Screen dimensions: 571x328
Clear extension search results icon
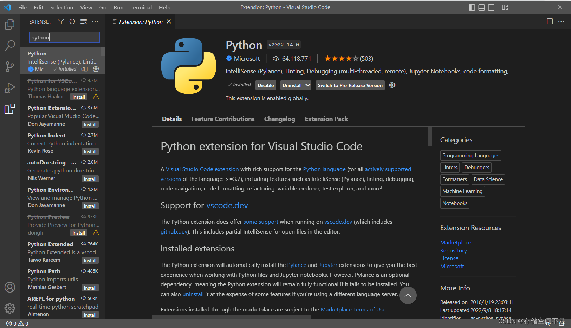click(x=84, y=22)
